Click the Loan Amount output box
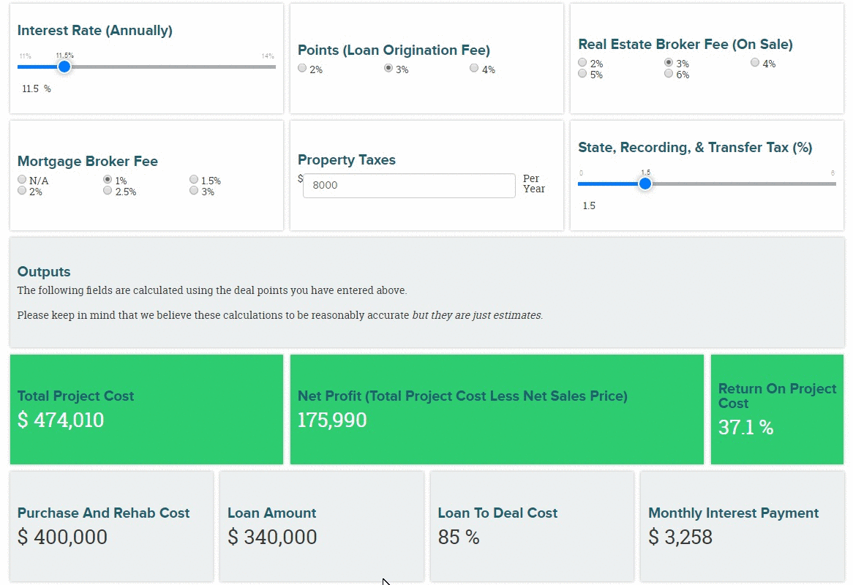This screenshot has height=585, width=853. click(x=322, y=526)
